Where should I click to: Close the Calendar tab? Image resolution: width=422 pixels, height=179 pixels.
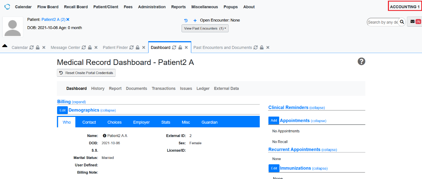pos(44,48)
